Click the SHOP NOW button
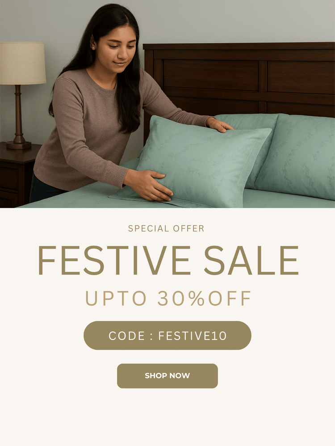 click(167, 375)
